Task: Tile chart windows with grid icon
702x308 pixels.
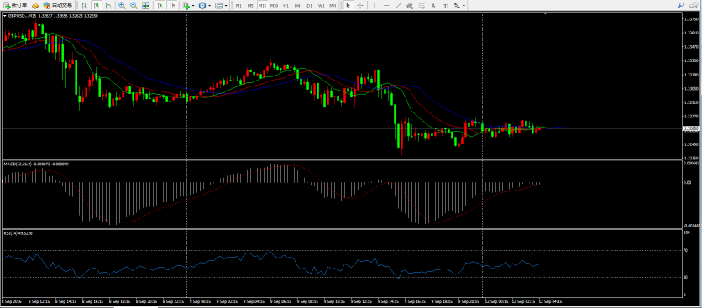Action: click(146, 5)
